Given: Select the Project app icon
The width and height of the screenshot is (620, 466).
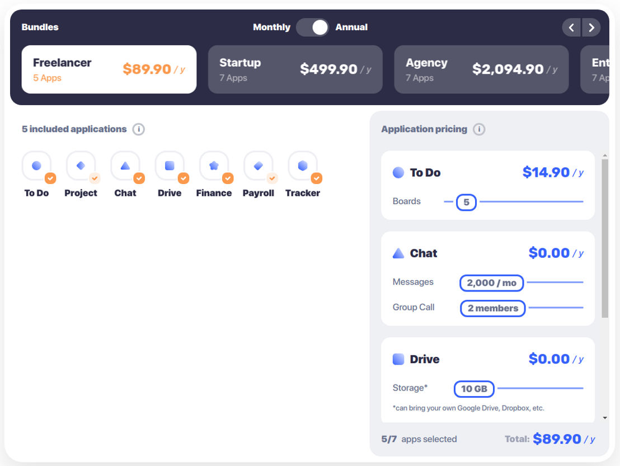Looking at the screenshot, I should tap(81, 166).
